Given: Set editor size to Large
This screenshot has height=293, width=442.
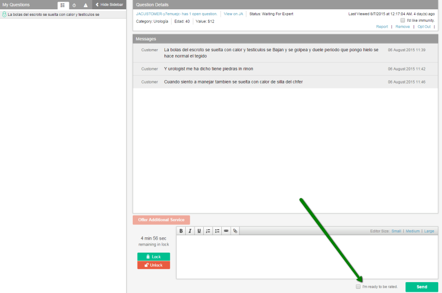Looking at the screenshot, I should pyautogui.click(x=429, y=231).
